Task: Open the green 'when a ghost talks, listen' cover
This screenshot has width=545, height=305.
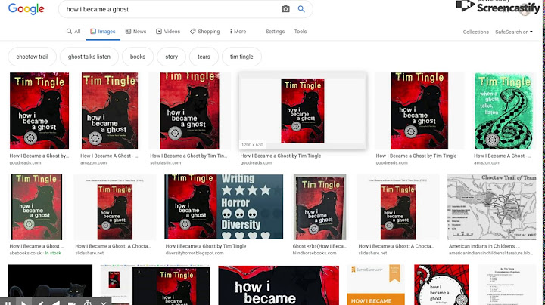Action: (x=504, y=111)
